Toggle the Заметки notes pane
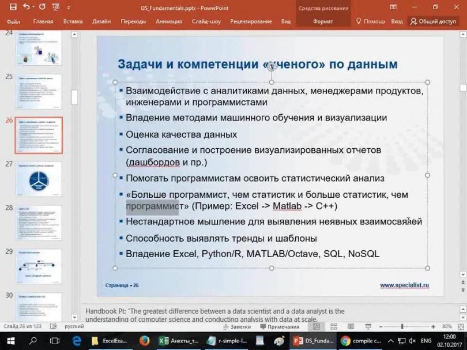 pos(236,326)
